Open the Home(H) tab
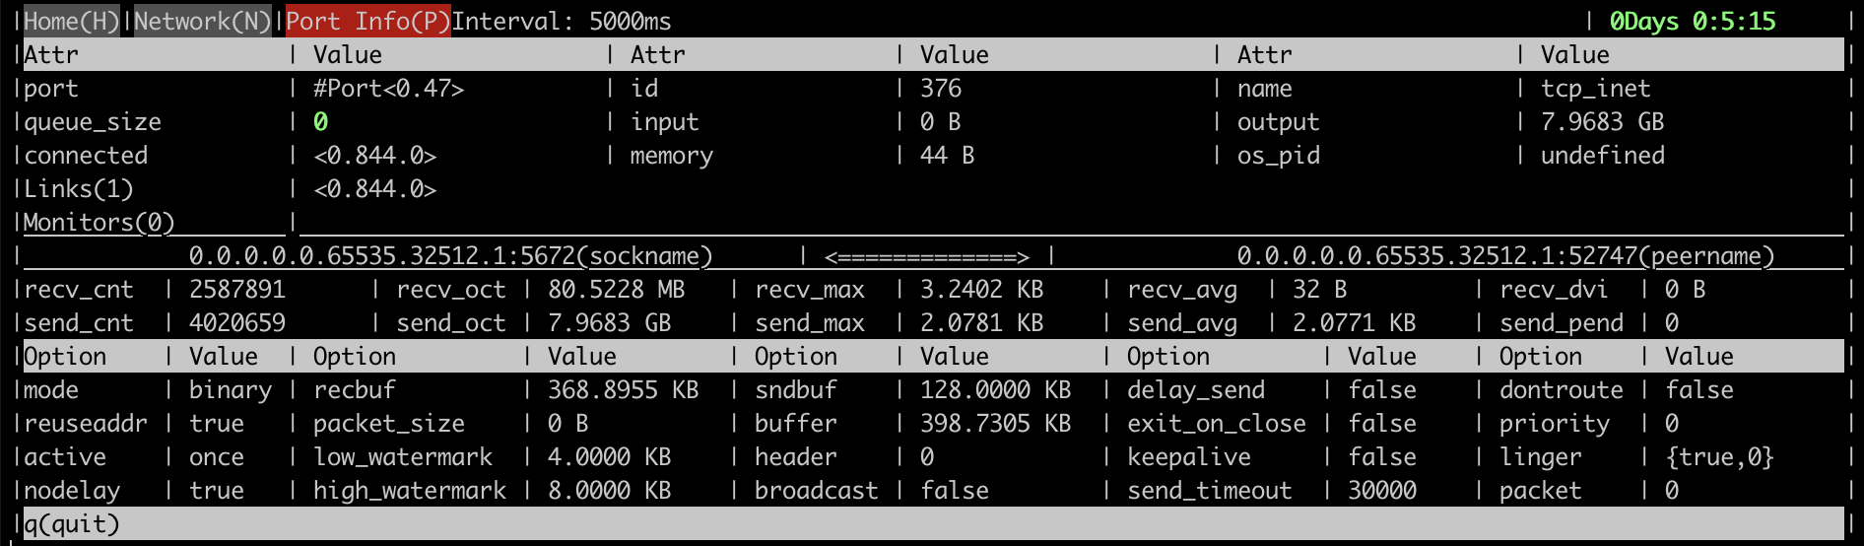The width and height of the screenshot is (1864, 546). click(x=71, y=21)
